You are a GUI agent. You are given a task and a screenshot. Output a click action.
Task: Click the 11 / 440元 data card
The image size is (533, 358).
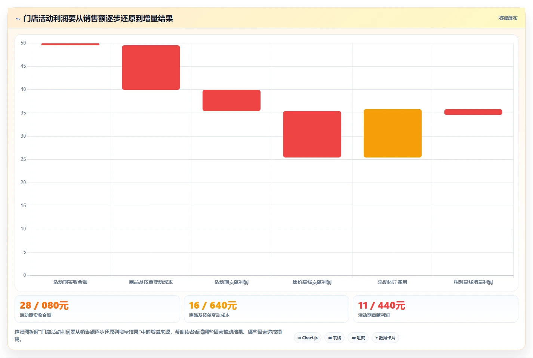tap(435, 309)
